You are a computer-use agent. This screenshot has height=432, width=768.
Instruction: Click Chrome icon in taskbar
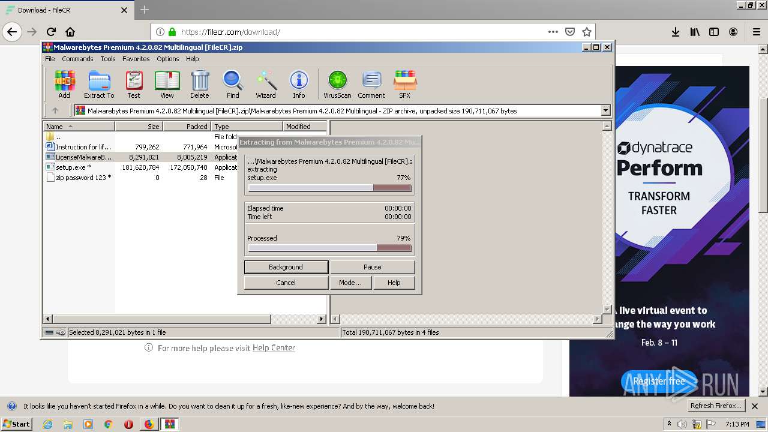109,424
